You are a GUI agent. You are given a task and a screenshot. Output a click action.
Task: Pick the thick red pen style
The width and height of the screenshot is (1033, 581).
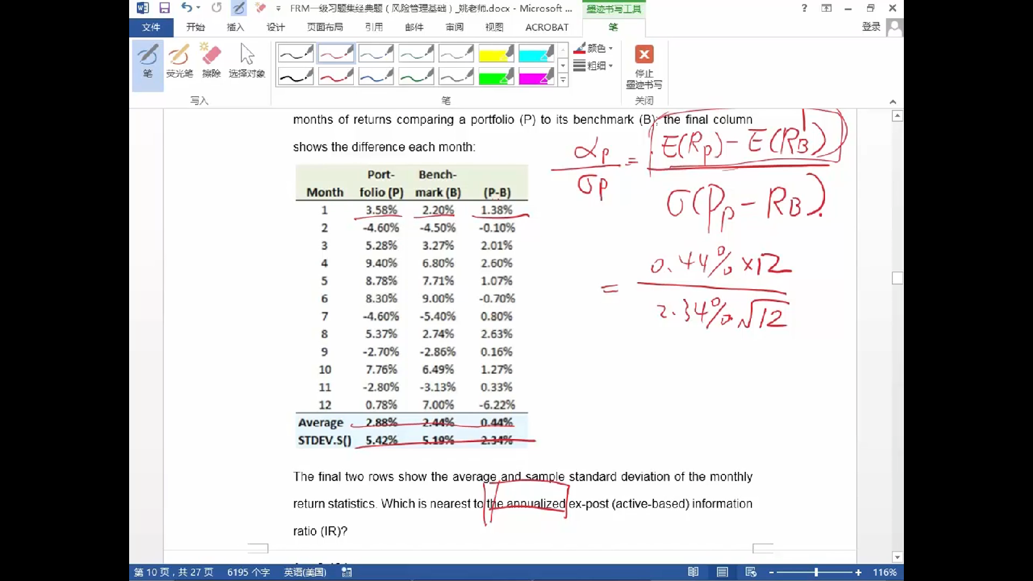(336, 76)
